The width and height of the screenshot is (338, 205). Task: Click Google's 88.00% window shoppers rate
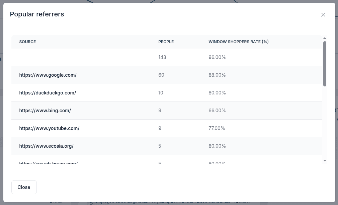(x=217, y=75)
